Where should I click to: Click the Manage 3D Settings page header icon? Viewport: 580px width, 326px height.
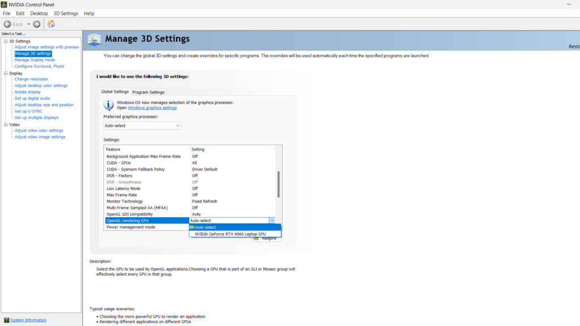click(x=93, y=40)
